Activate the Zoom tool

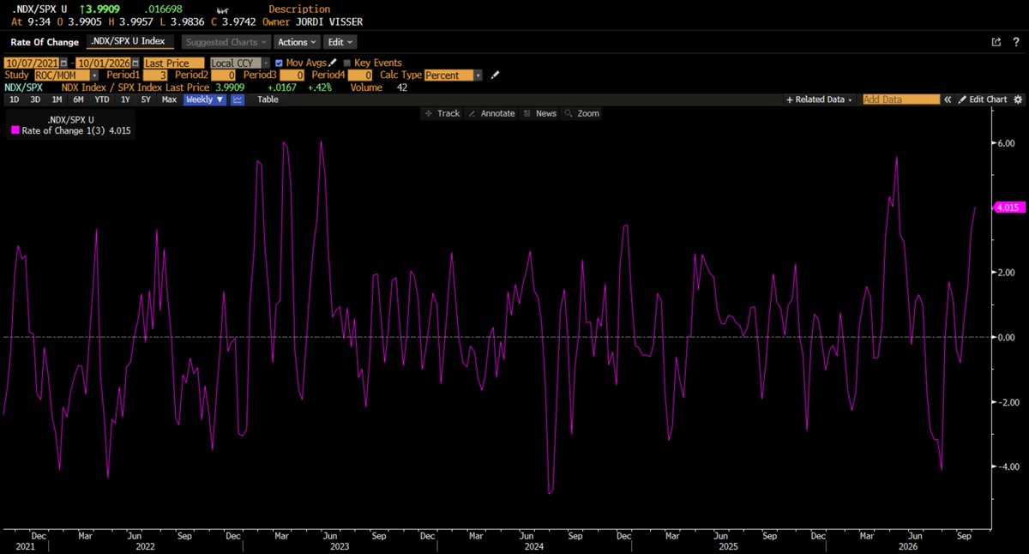(x=582, y=113)
